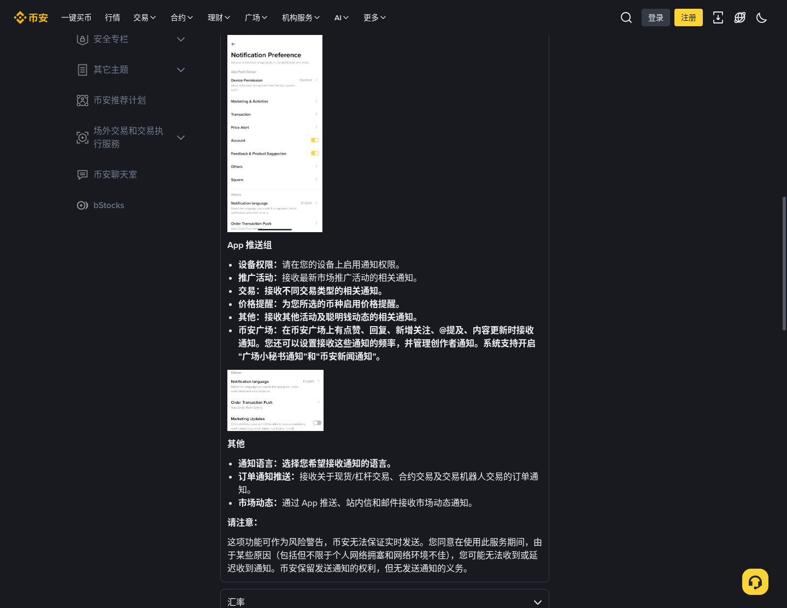
Task: Open the search magnifier icon
Action: [626, 17]
